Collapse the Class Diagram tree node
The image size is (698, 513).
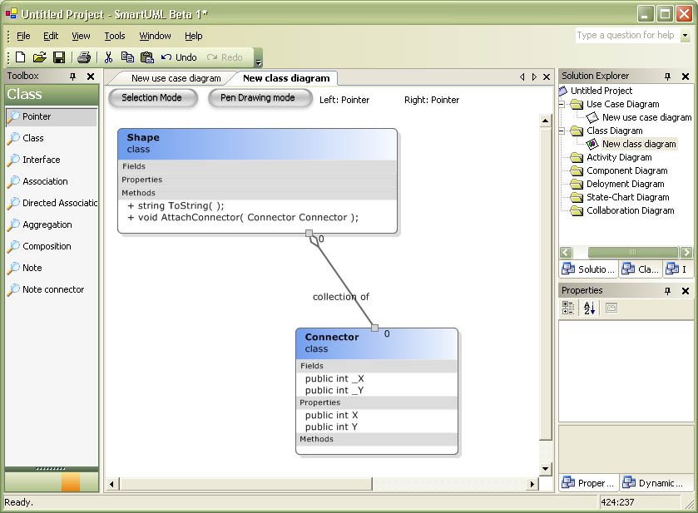[x=563, y=131]
